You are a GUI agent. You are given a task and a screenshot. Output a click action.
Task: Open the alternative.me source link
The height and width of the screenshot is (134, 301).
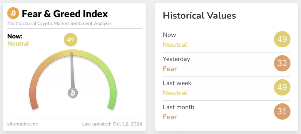click(x=22, y=124)
